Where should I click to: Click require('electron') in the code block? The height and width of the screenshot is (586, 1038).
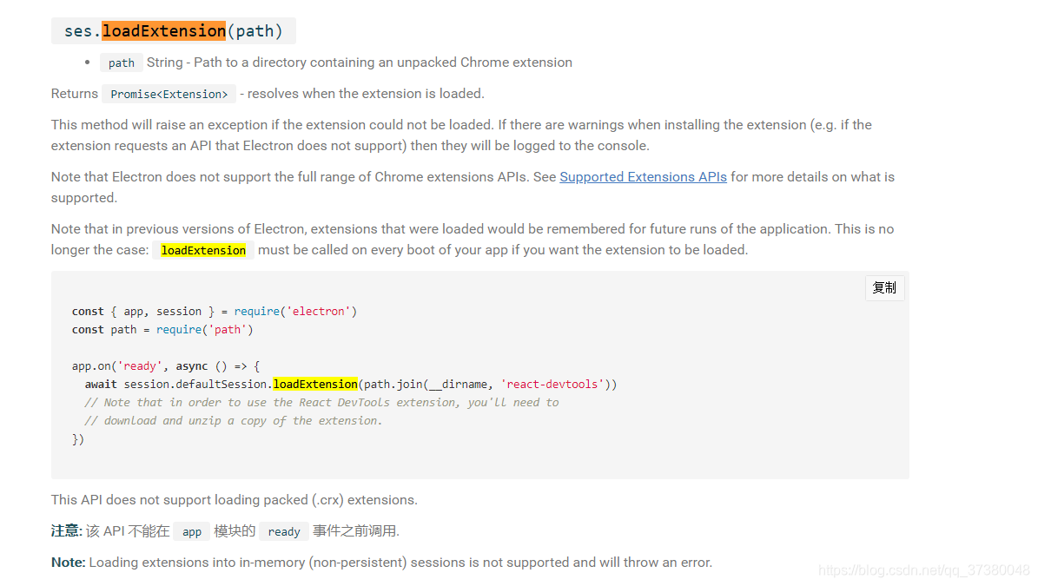pyautogui.click(x=295, y=312)
